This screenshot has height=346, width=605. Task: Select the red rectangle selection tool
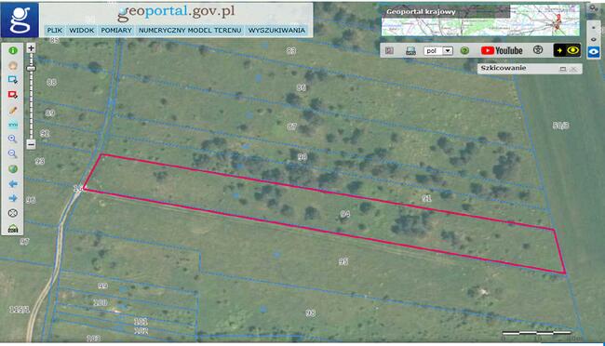[x=13, y=95]
